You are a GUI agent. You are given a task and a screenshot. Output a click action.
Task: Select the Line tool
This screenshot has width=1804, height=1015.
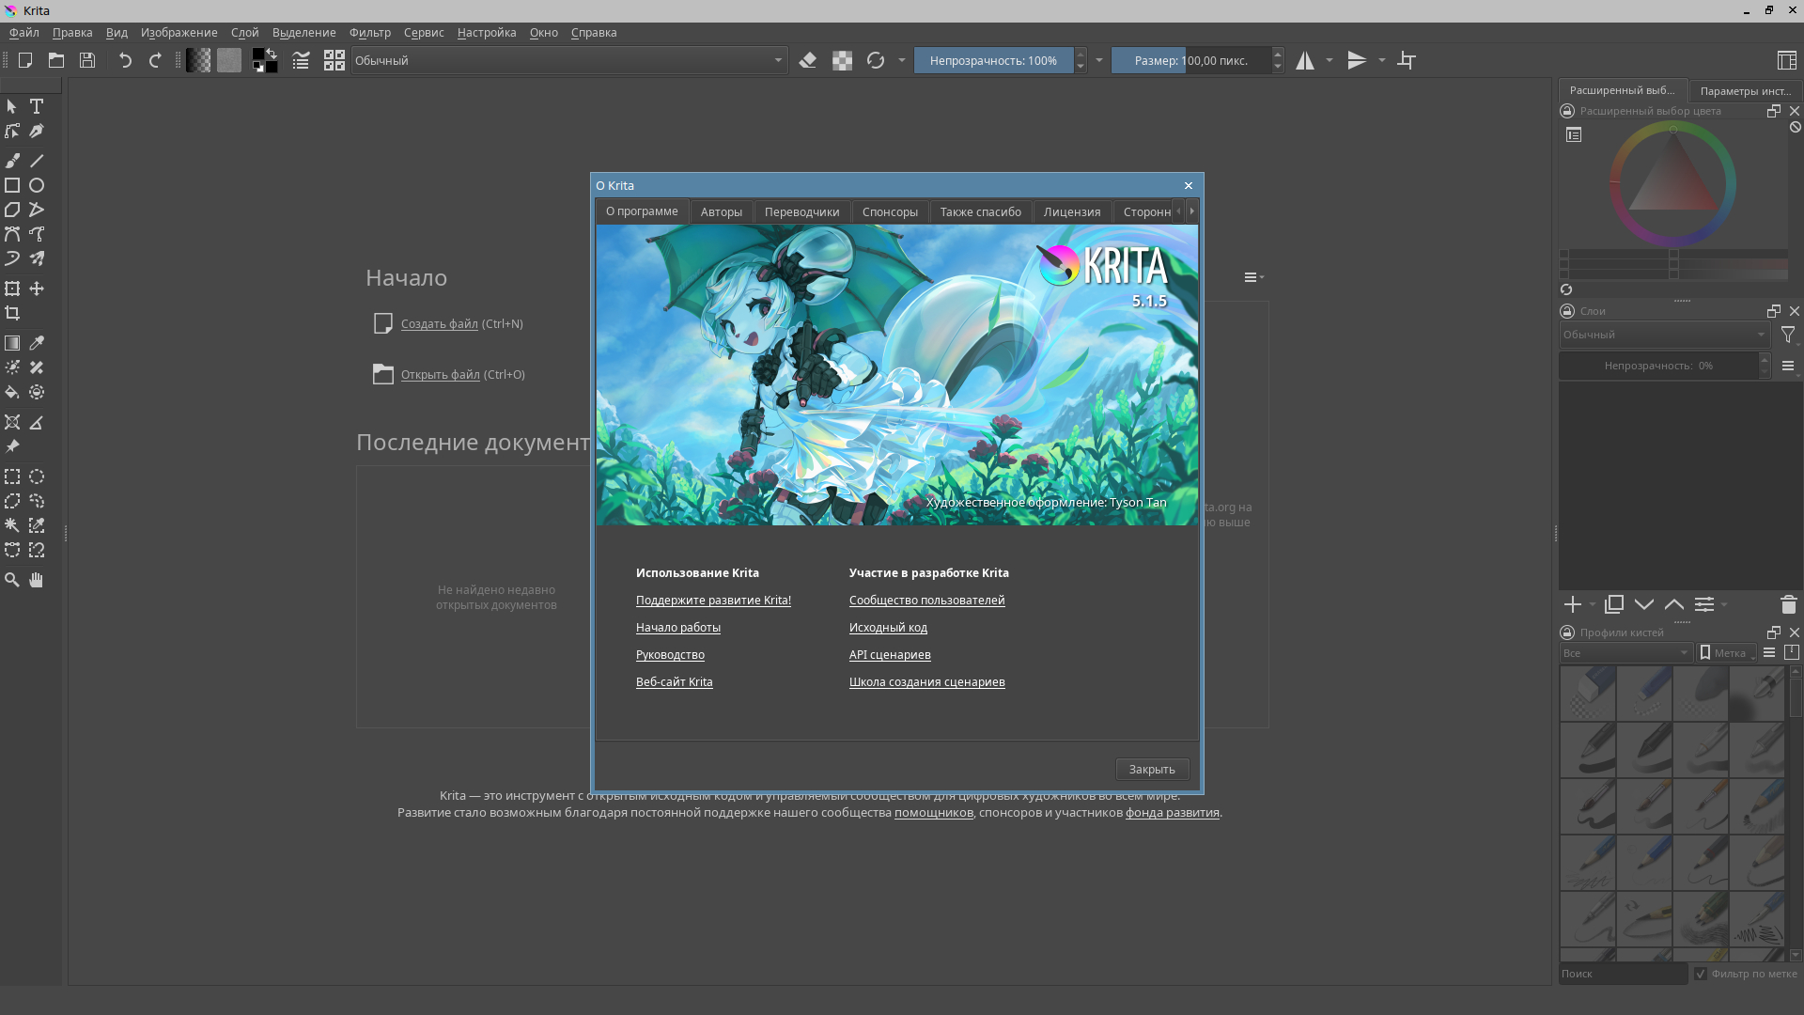click(37, 161)
